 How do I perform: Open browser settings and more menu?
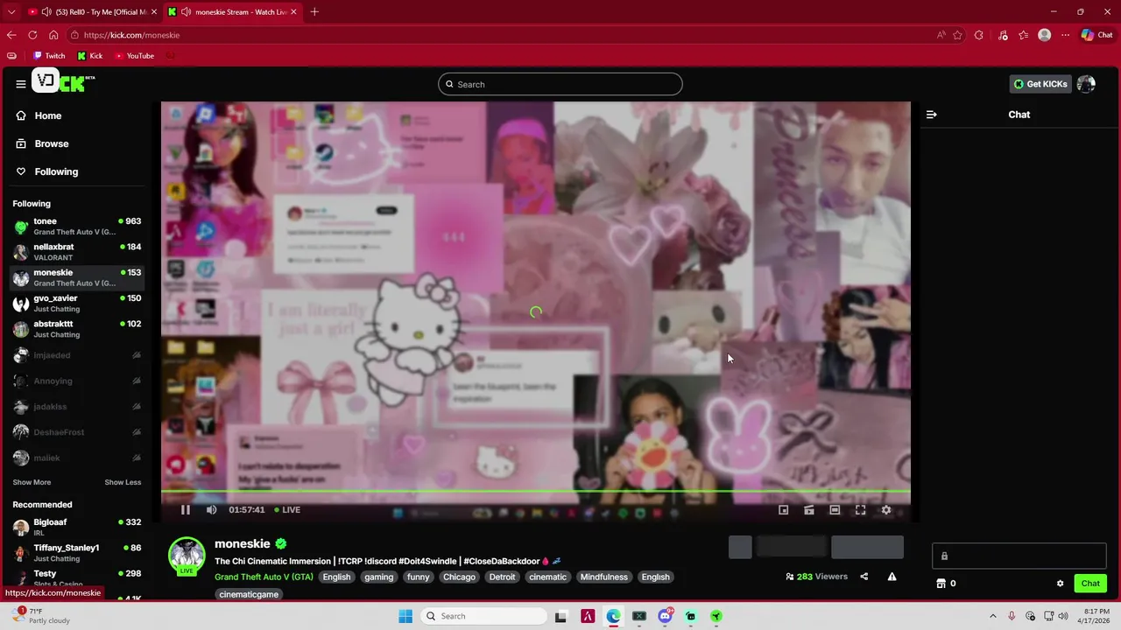click(1065, 35)
